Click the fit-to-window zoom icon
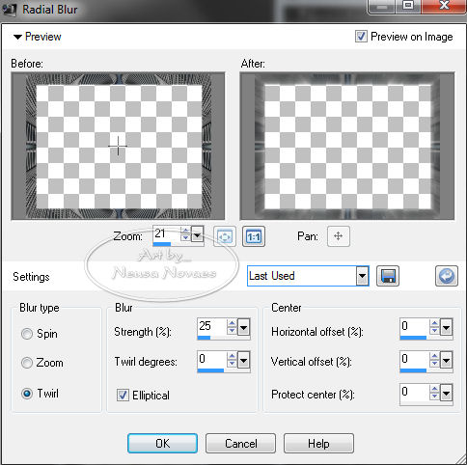This screenshot has height=465, width=467. click(225, 236)
